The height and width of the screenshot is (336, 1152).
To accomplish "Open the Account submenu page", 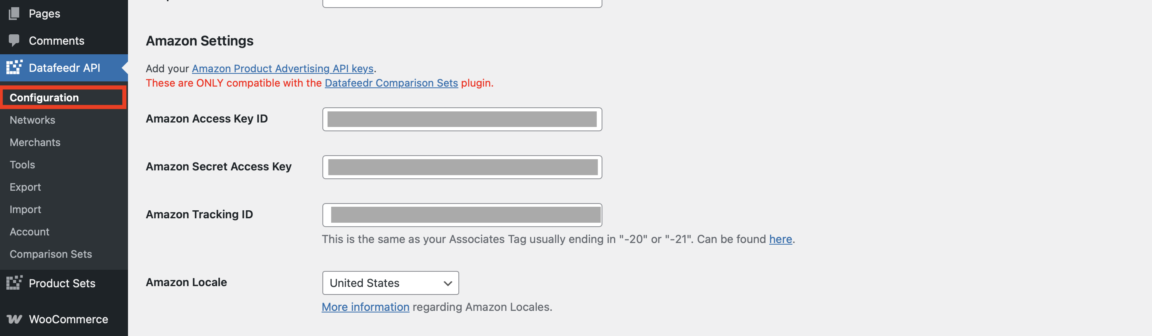I will click(30, 231).
